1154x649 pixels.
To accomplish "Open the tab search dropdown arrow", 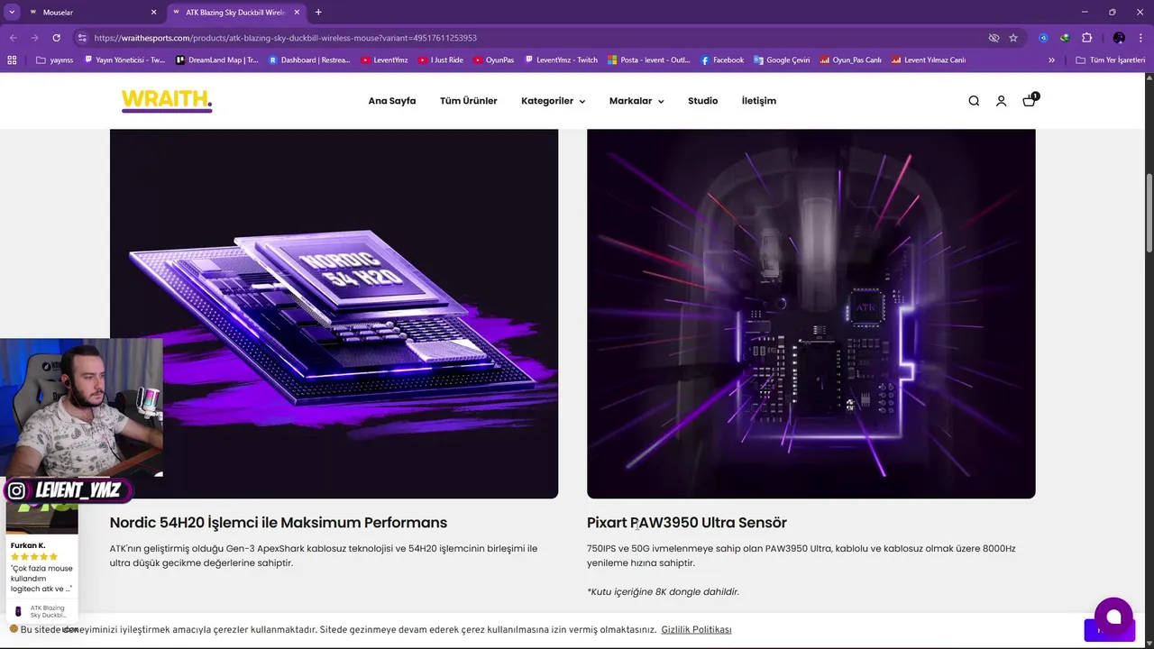I will point(12,13).
